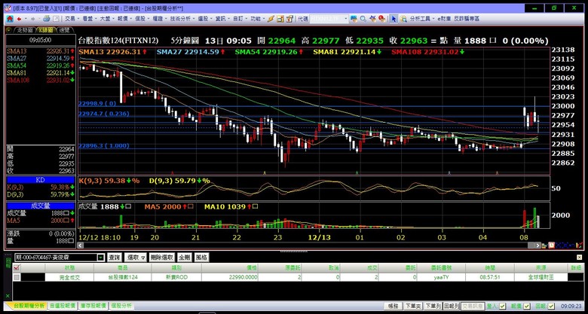The image size is (588, 314).
Task: Open the e財庫 link in the toolbar
Action: tap(444, 18)
